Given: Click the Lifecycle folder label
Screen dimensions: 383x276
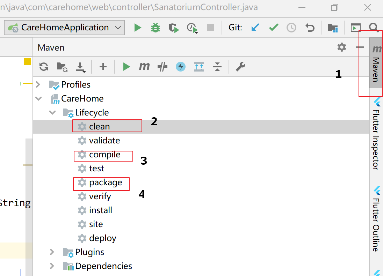Looking at the screenshot, I should pyautogui.click(x=92, y=113).
